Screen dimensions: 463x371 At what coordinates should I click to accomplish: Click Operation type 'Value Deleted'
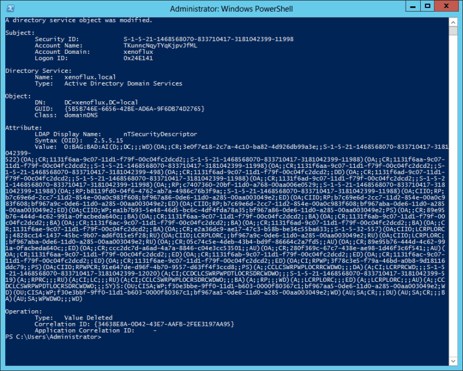pyautogui.click(x=89, y=318)
